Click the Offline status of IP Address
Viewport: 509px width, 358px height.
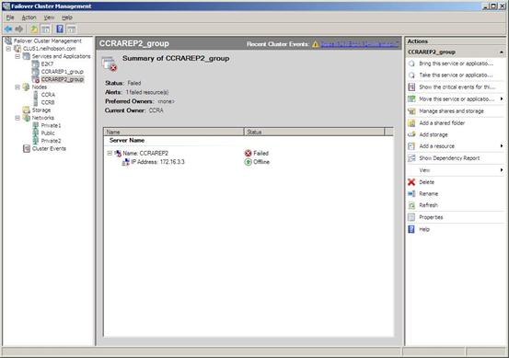click(257, 162)
